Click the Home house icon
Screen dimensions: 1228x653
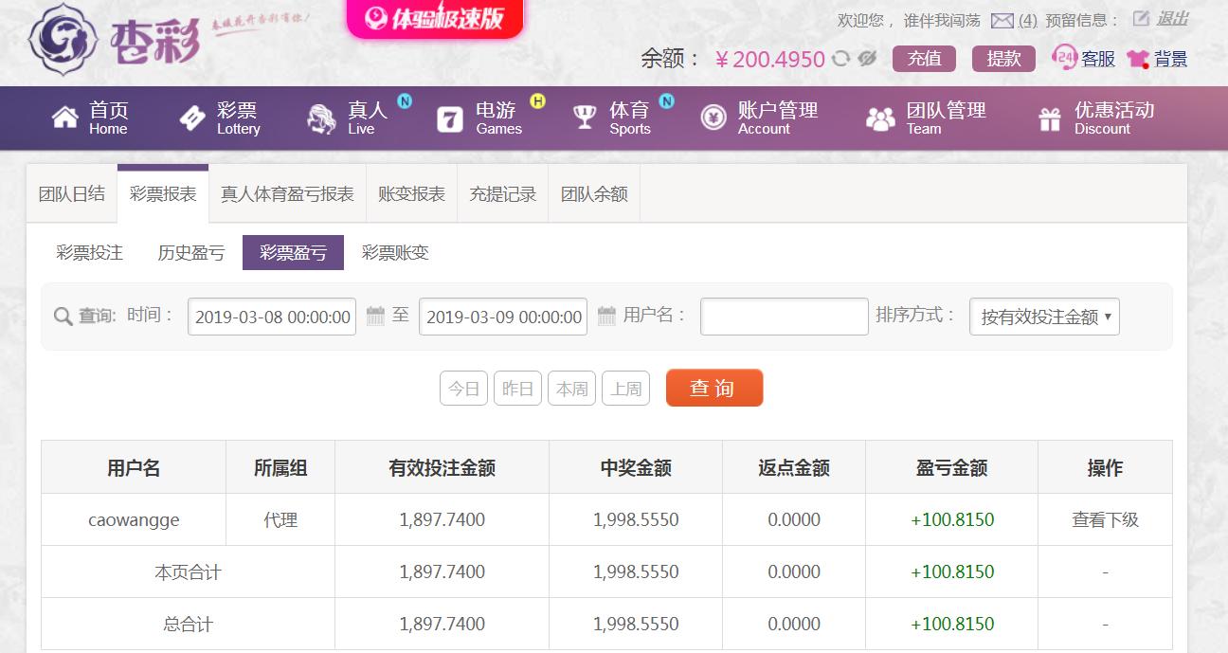[x=65, y=118]
